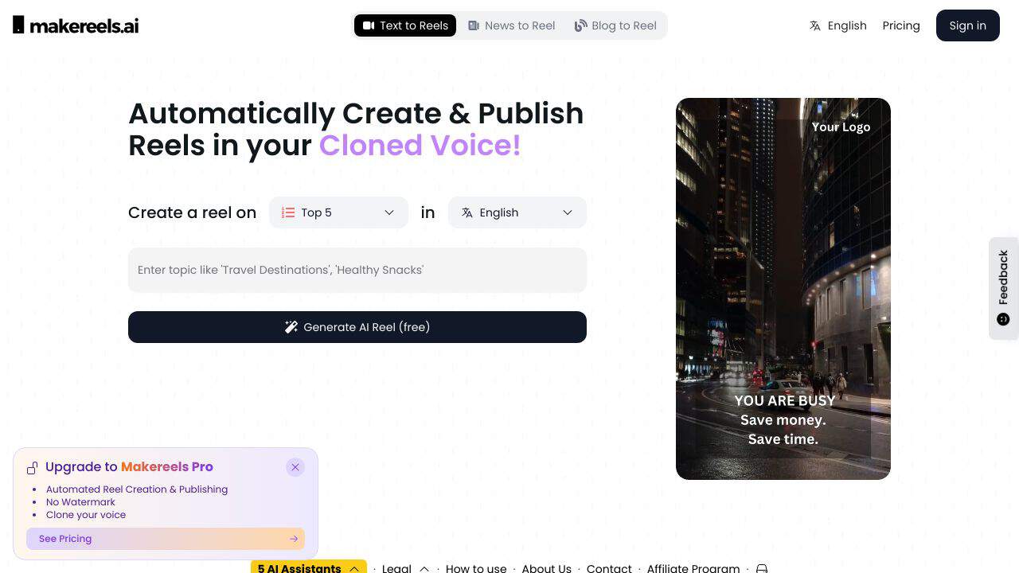
Task: Click the reel topic input field
Action: 357,270
